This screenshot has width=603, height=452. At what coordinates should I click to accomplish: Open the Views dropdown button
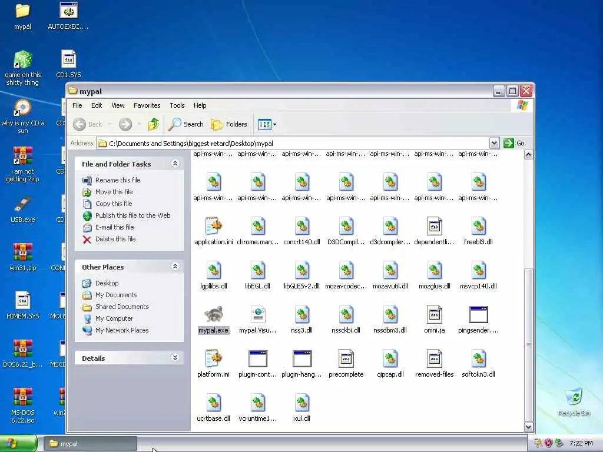coord(267,124)
